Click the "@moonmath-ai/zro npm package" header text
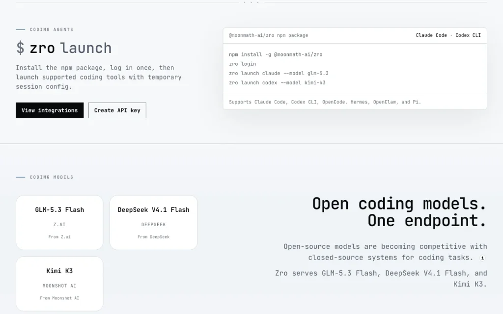503x314 pixels. (268, 35)
